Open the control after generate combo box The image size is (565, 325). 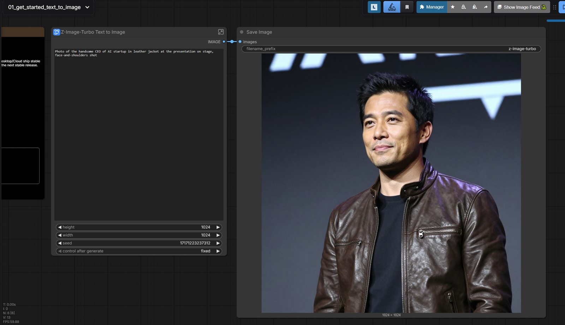[139, 251]
